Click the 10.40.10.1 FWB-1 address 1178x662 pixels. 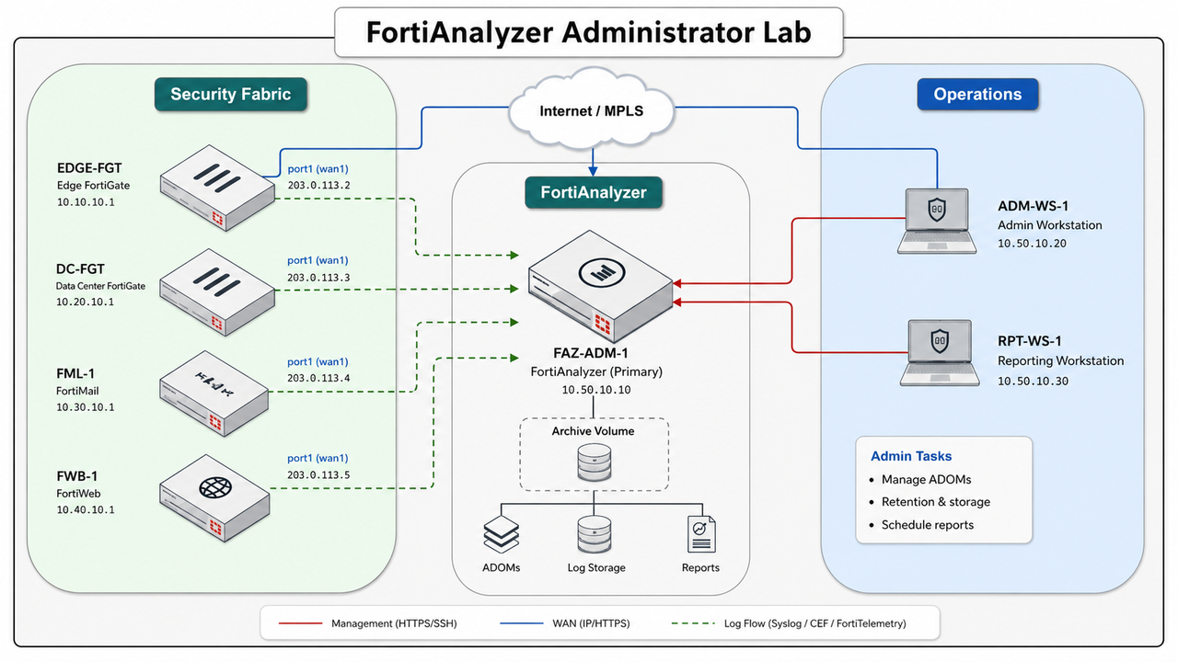86,509
